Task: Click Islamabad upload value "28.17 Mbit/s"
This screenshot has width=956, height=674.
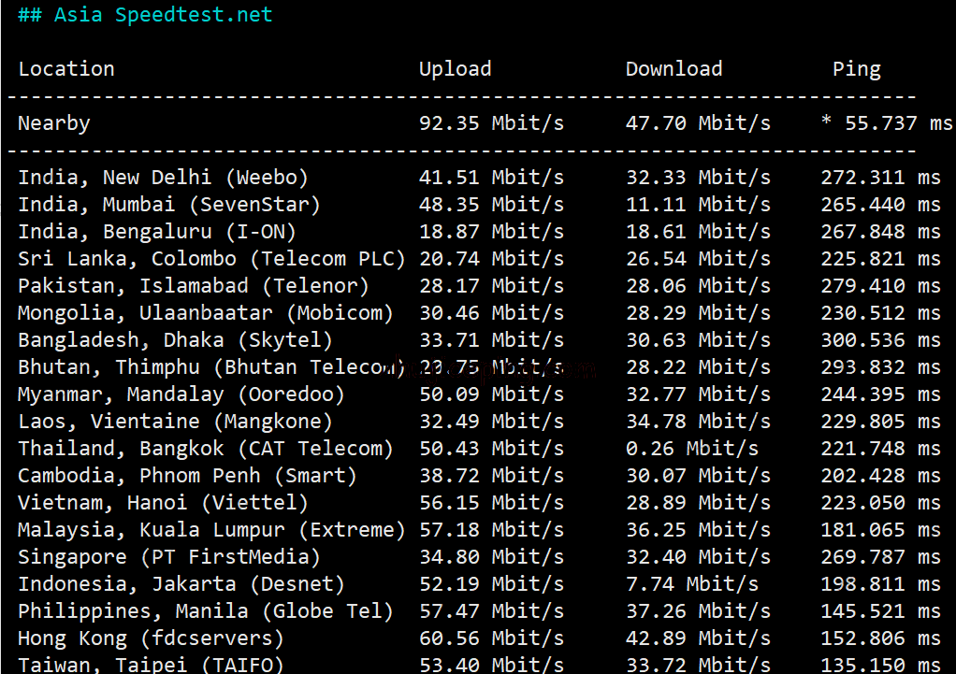Action: click(491, 286)
